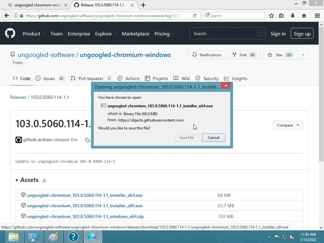Star the repository
Viewport: 324px width, 243px height.
[280, 55]
